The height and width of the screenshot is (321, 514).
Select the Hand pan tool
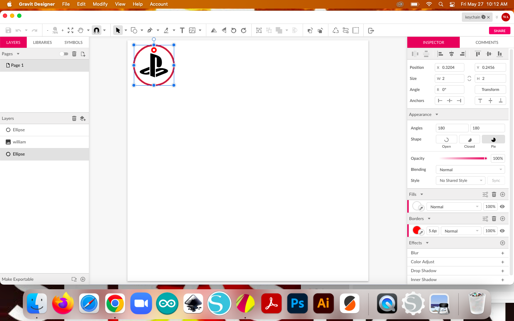click(x=81, y=30)
